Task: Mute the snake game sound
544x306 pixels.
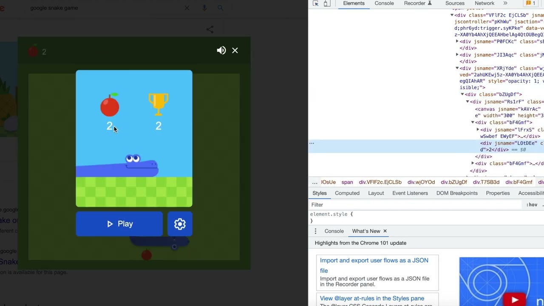Action: [x=221, y=51]
